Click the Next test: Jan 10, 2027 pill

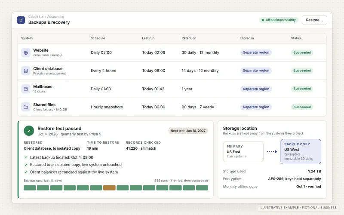point(188,131)
